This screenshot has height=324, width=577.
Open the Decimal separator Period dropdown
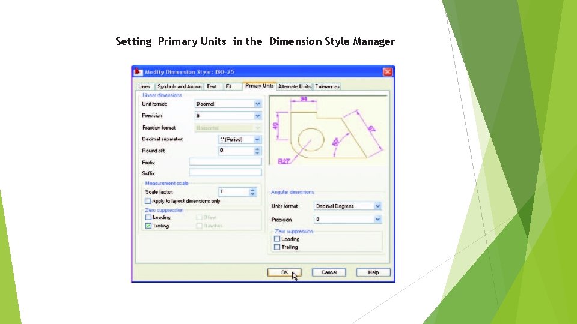240,140
